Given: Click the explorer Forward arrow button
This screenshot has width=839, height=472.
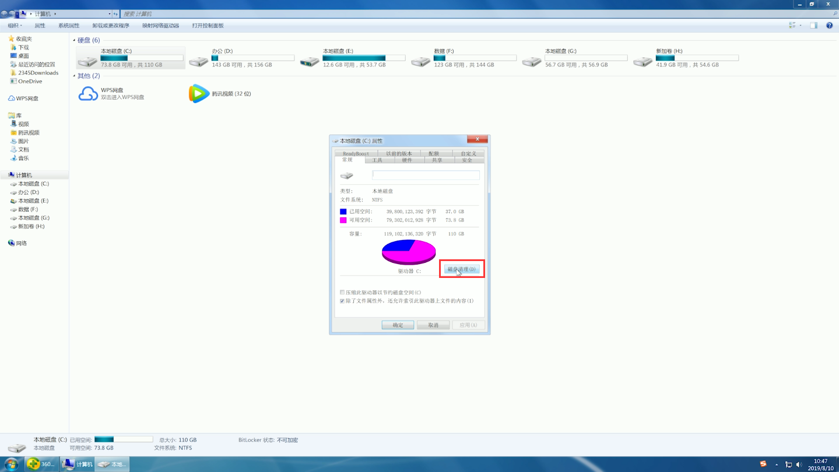Looking at the screenshot, I should pos(12,13).
